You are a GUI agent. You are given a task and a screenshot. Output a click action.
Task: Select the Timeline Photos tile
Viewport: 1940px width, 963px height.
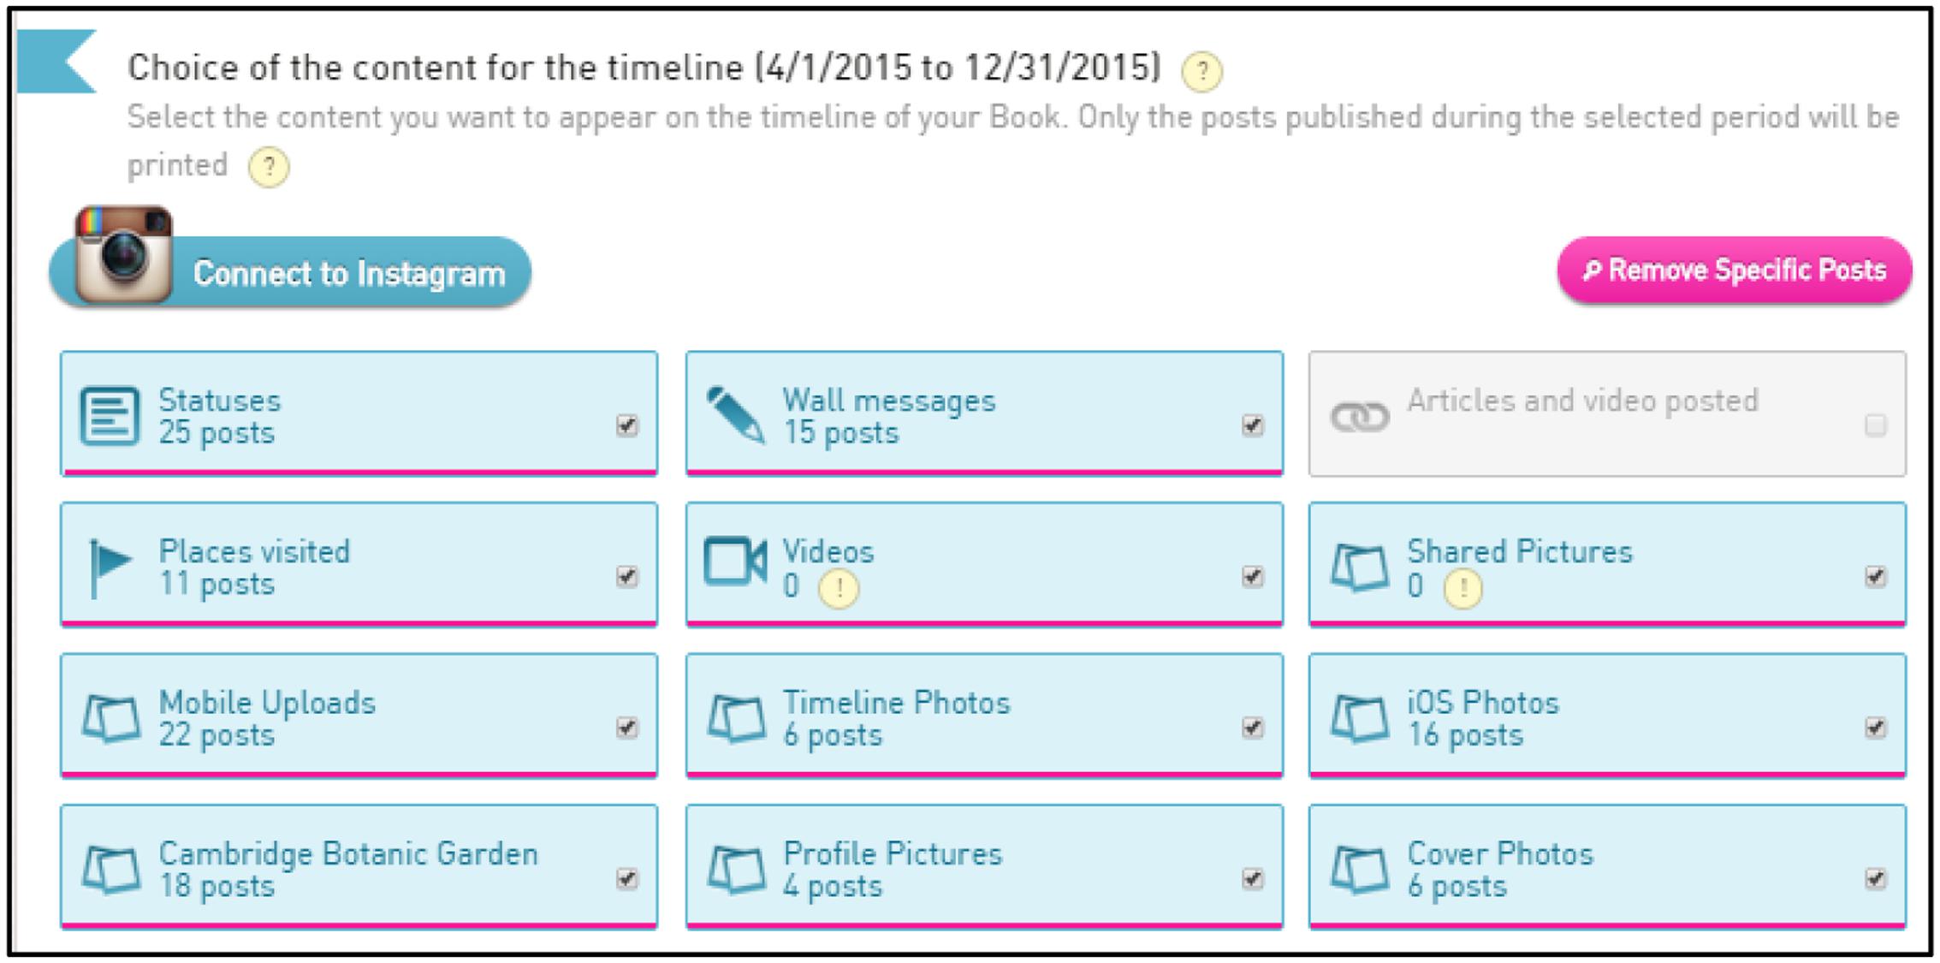coord(984,716)
